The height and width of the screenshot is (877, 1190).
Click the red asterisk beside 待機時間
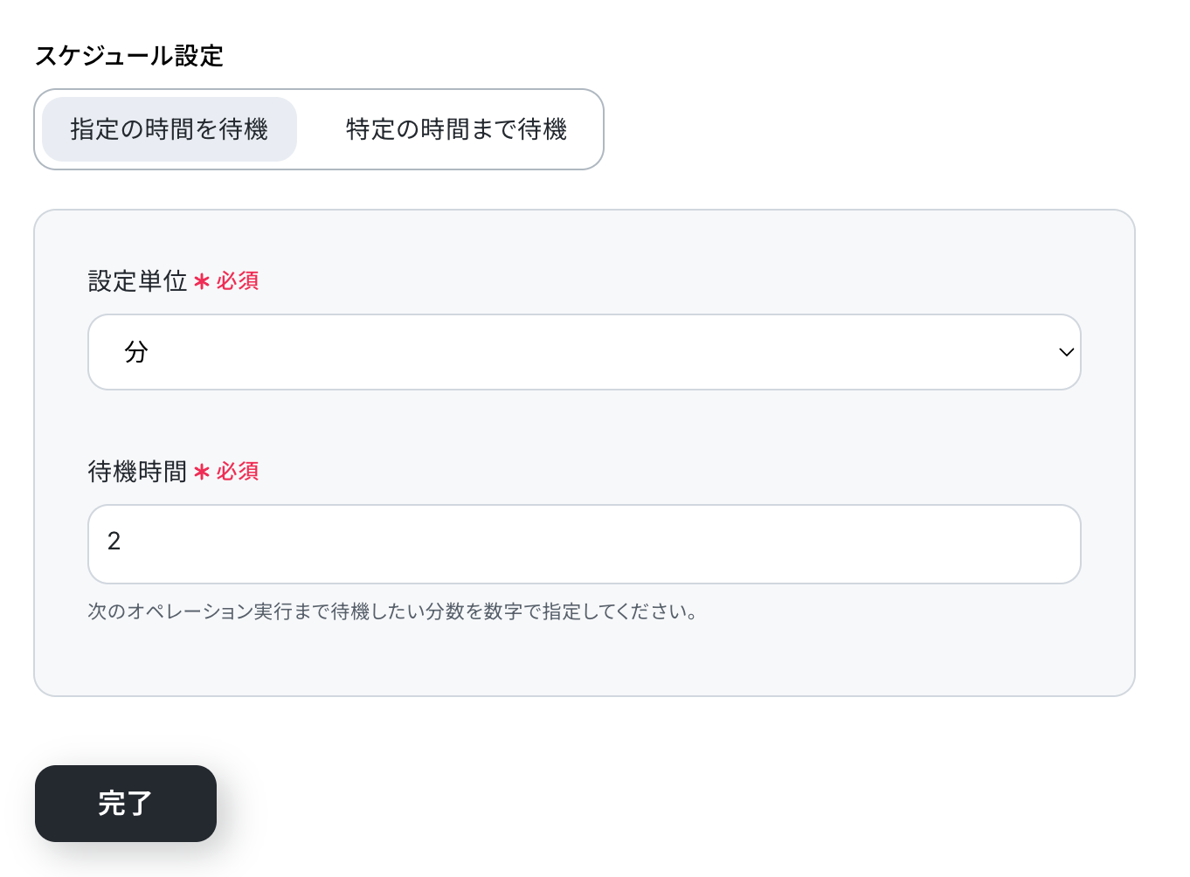202,473
